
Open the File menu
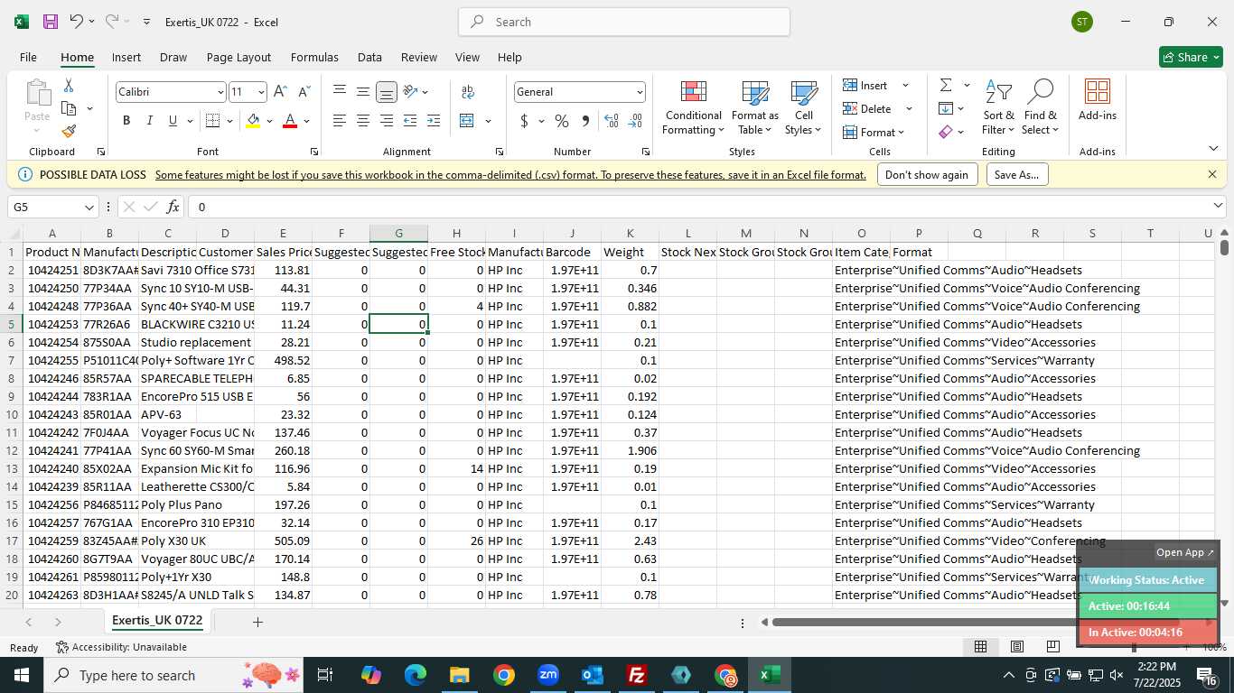(x=28, y=57)
